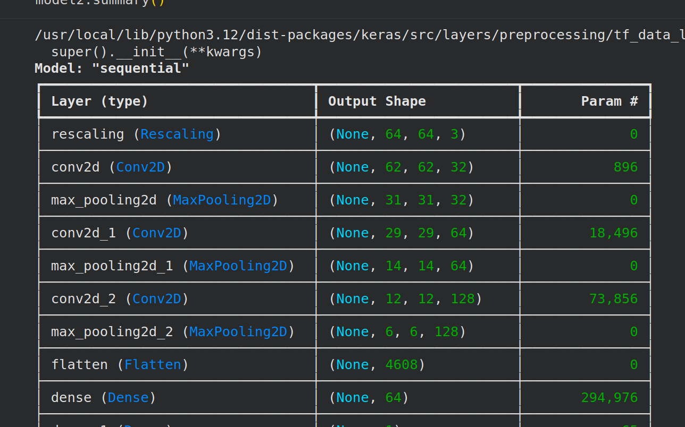Click param value 0 in the max_pooling2d row
The height and width of the screenshot is (427, 685).
pos(634,200)
